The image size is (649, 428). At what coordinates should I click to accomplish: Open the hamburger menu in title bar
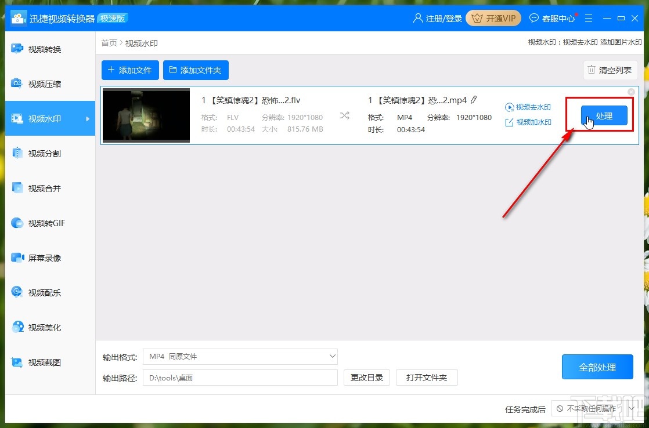[x=589, y=18]
